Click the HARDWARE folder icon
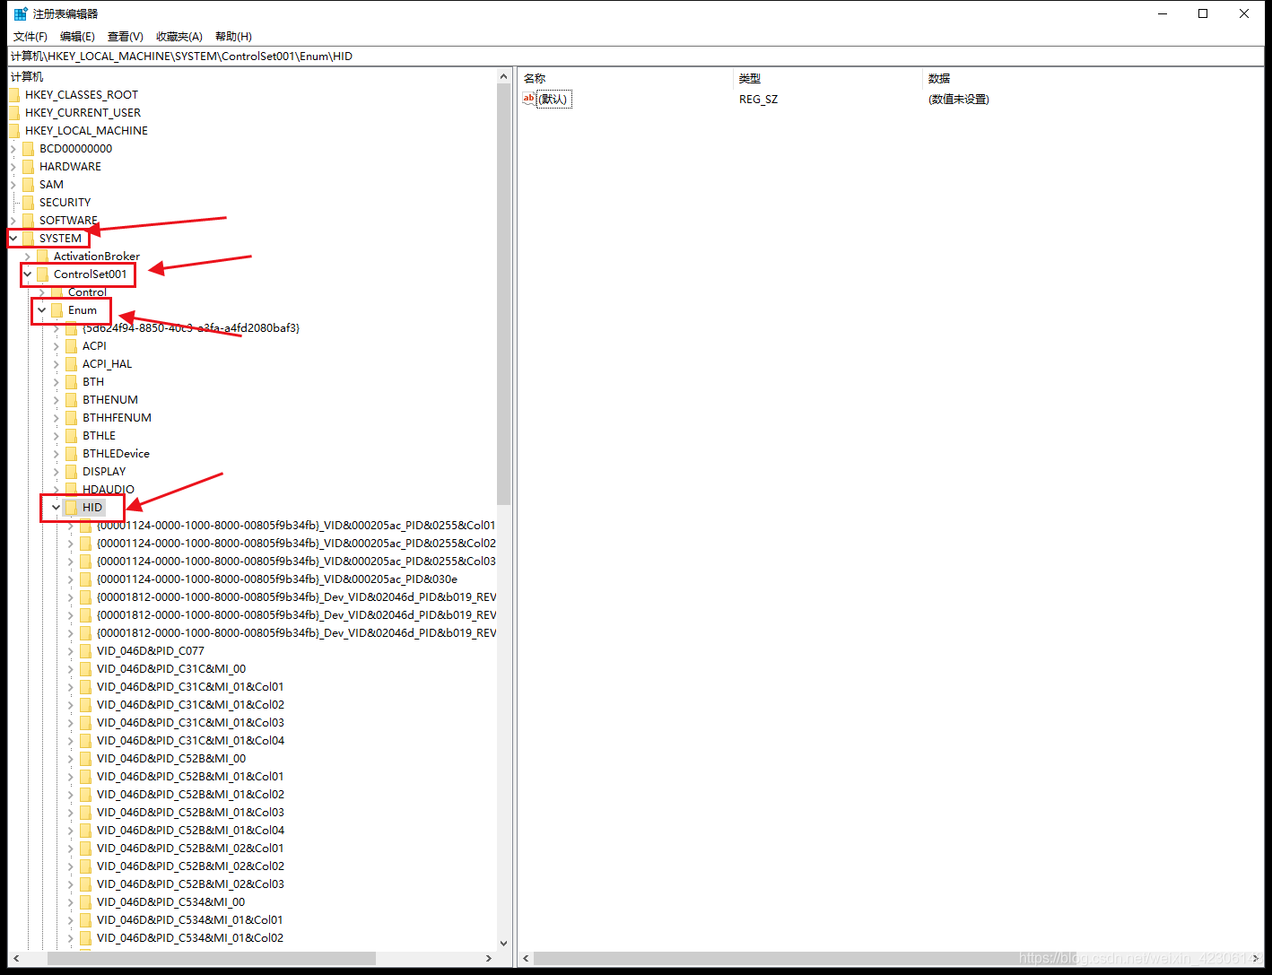This screenshot has width=1272, height=975. coord(28,166)
